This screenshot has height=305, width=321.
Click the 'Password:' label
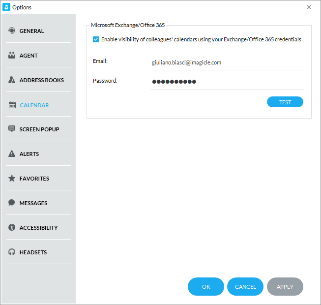[x=105, y=81]
